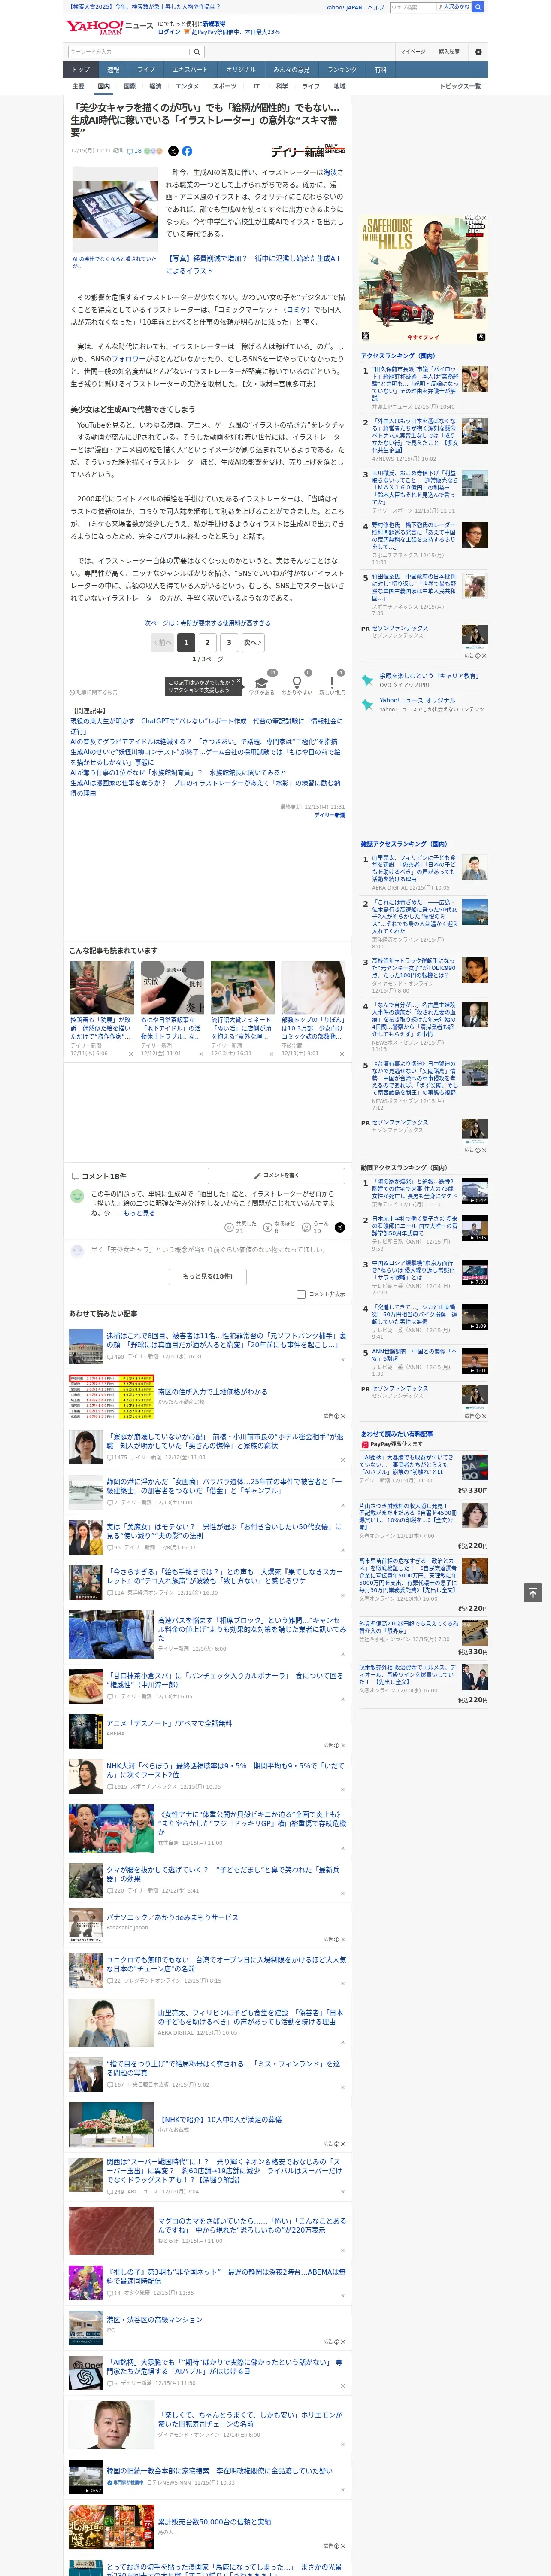This screenshot has width=551, height=2576.
Task: Click the Yahoo! JAPAN News logo
Action: click(109, 27)
